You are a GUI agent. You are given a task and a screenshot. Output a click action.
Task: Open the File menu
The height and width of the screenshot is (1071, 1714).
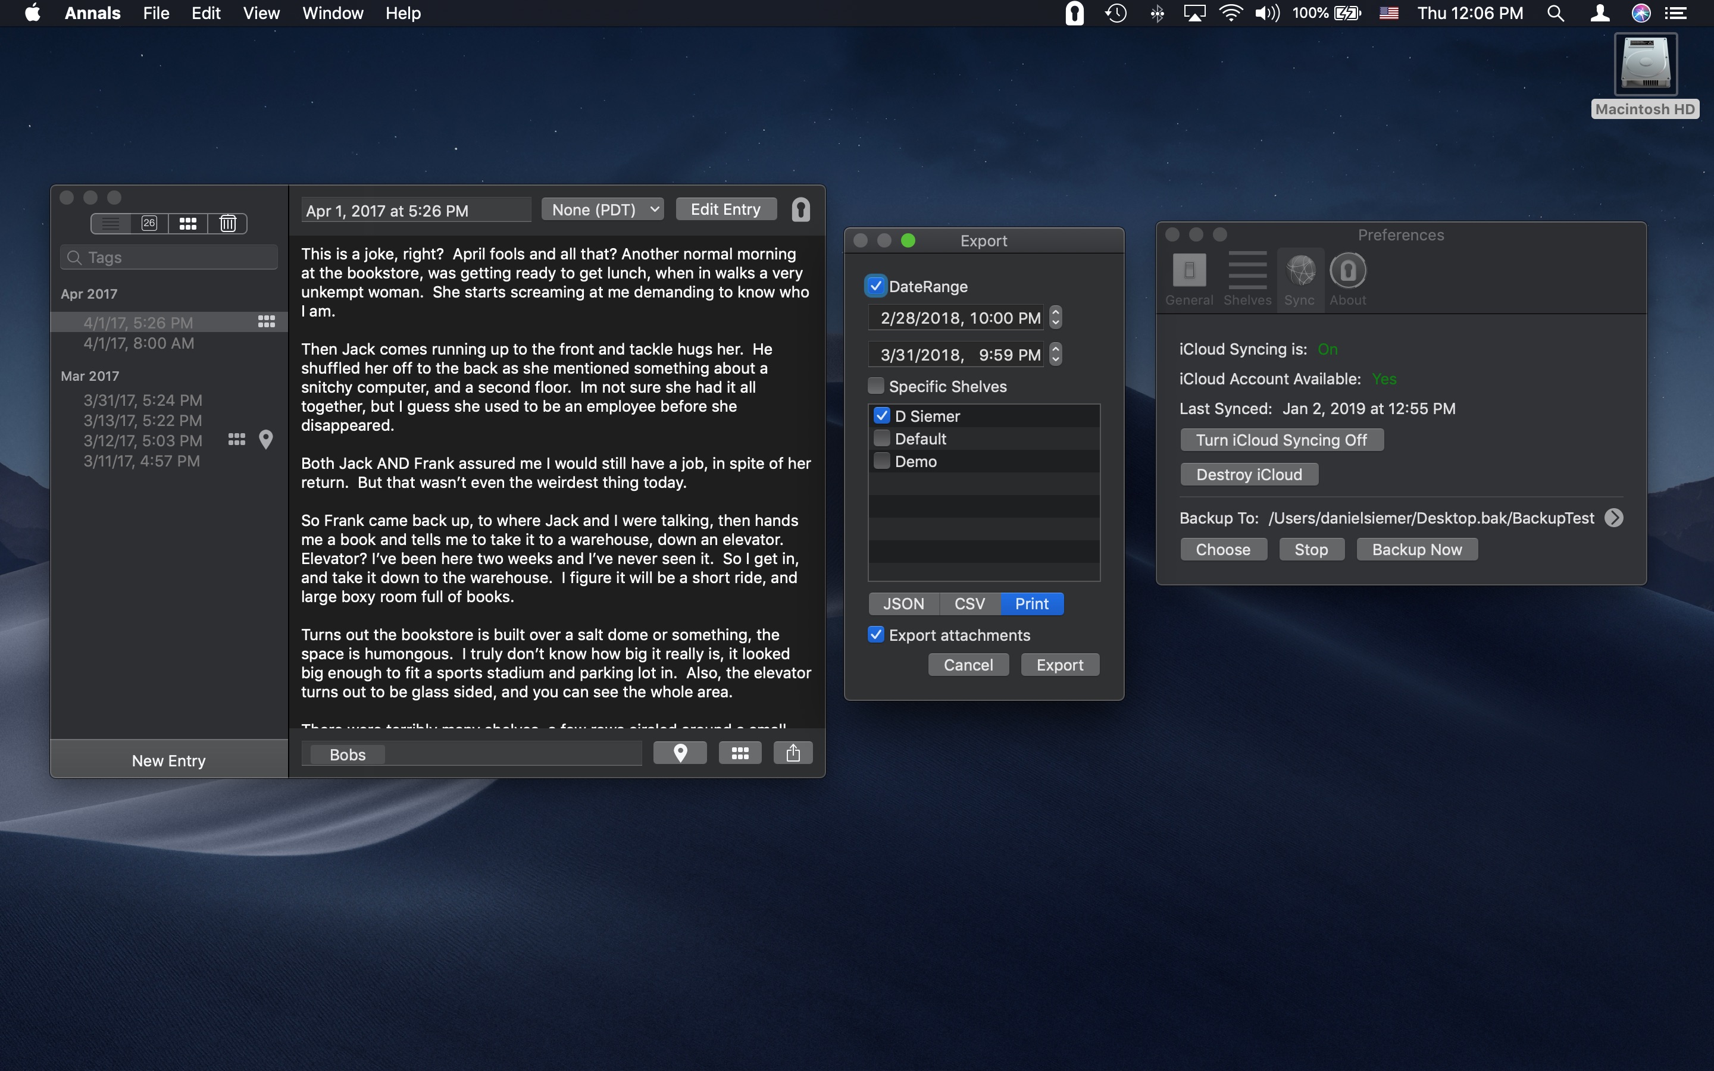pos(156,14)
